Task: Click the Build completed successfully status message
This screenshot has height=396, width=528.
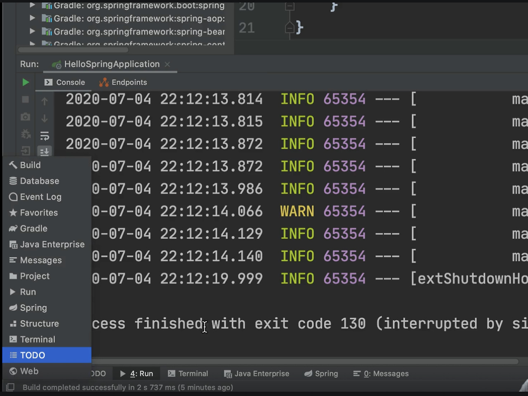Action: 128,387
